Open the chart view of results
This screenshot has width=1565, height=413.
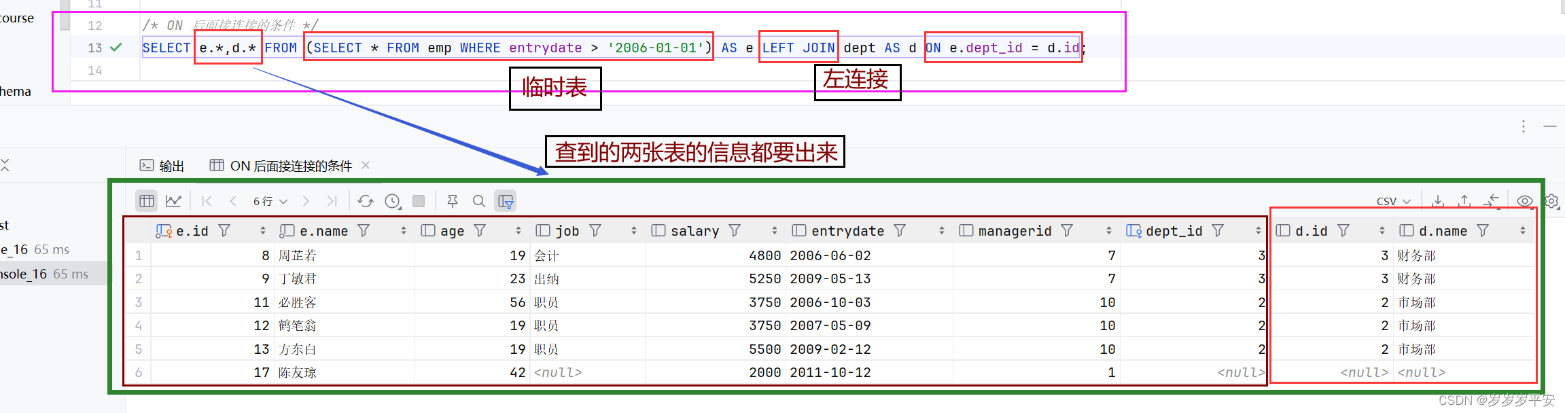point(174,201)
